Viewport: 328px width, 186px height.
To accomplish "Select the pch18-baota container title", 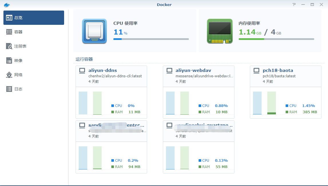I will 278,70.
